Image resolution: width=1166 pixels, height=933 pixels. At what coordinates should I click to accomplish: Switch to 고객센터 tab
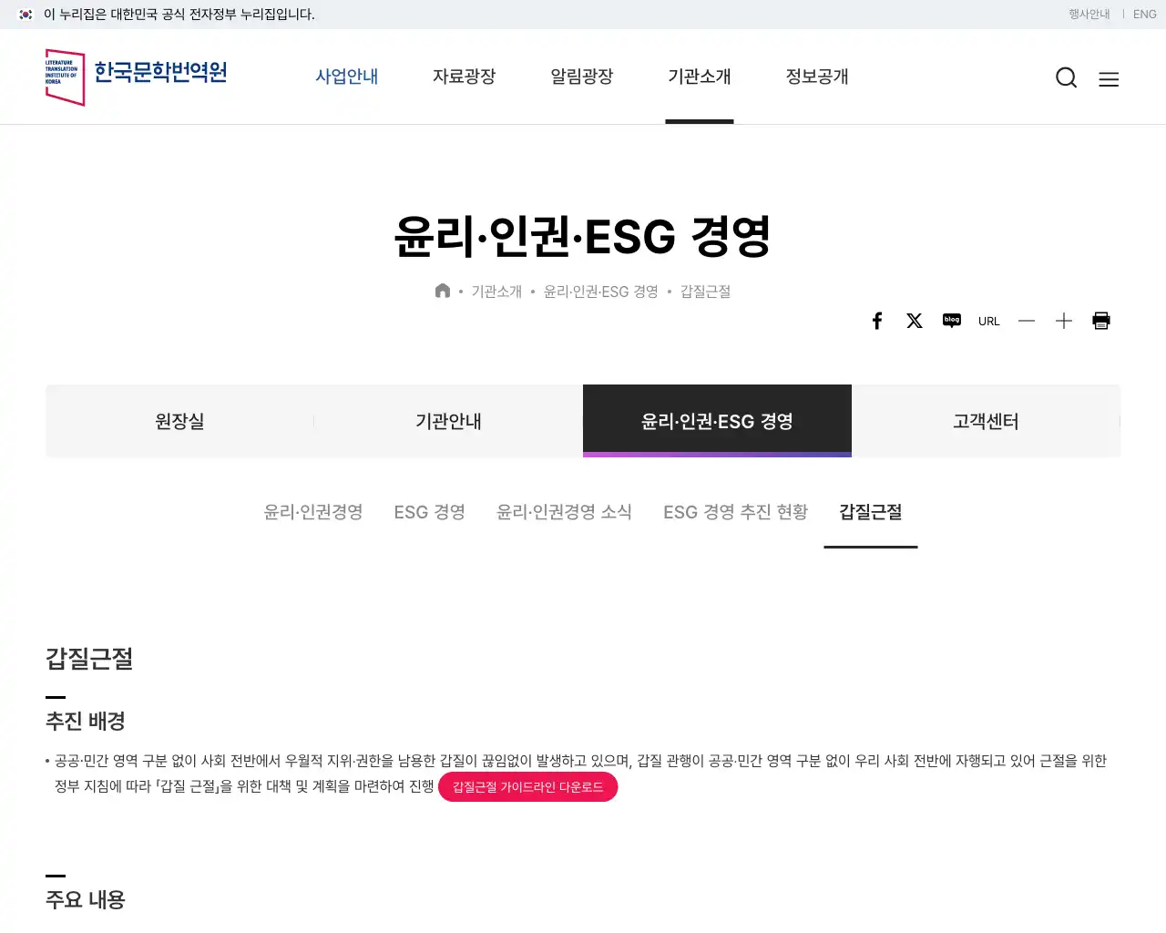(x=986, y=421)
